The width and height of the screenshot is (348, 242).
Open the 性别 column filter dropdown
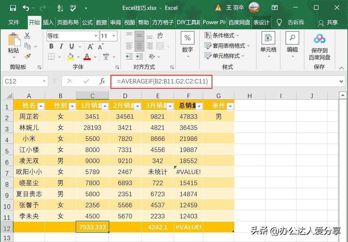pyautogui.click(x=72, y=106)
